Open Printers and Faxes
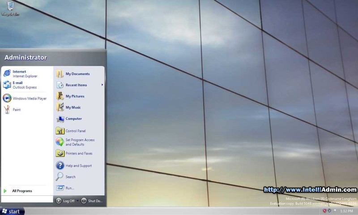Viewport: 358px width, 215px height. tap(79, 153)
